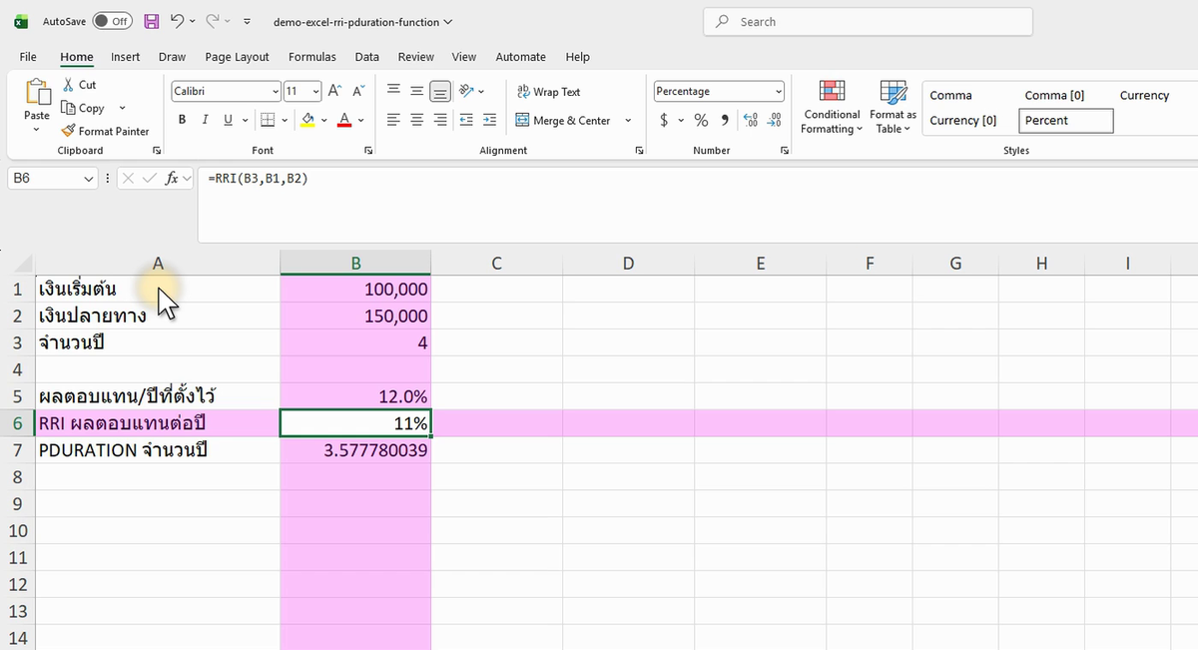The width and height of the screenshot is (1198, 650).
Task: Switch to the Insert tab
Action: tap(125, 57)
